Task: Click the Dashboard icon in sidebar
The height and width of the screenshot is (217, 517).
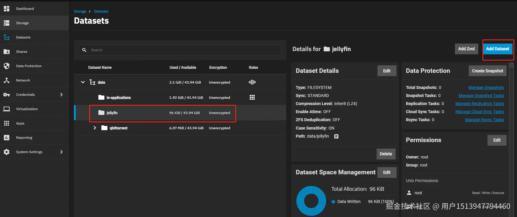Action: click(7, 9)
